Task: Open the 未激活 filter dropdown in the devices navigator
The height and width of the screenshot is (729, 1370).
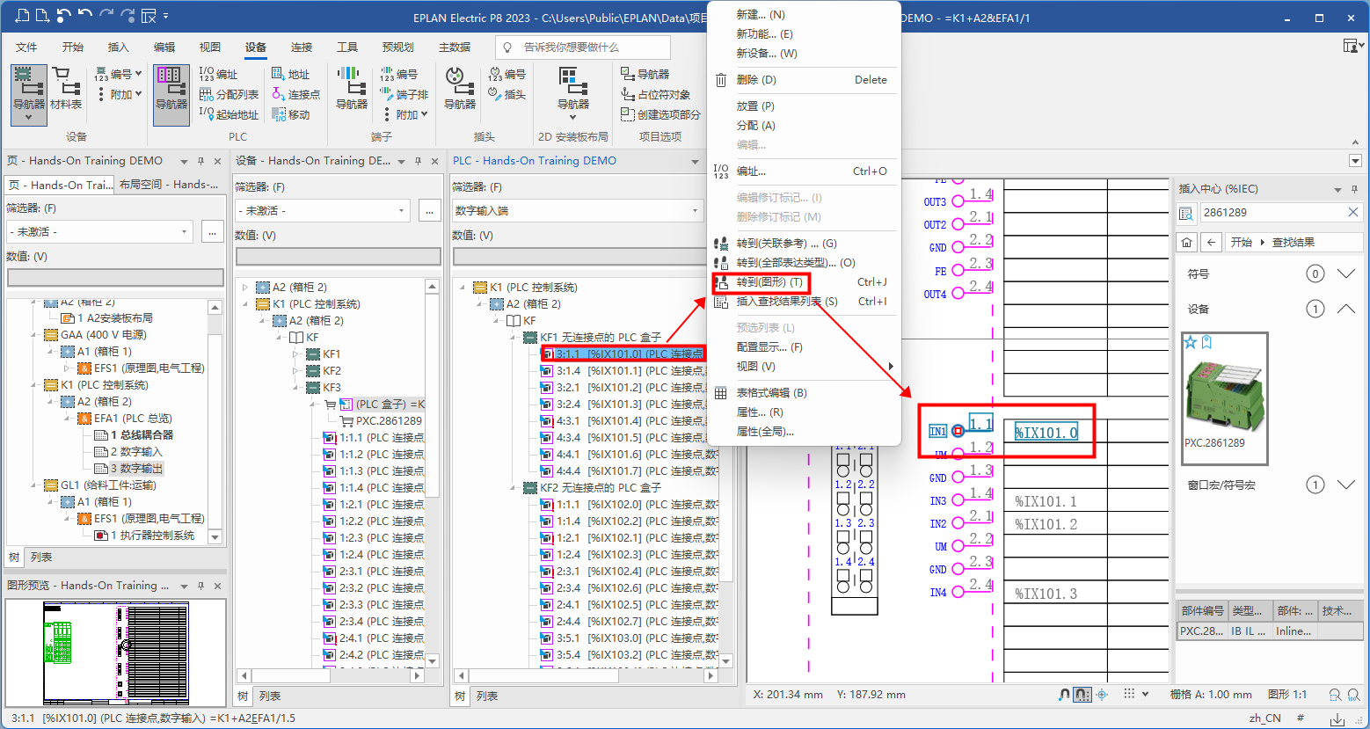Action: pos(402,211)
